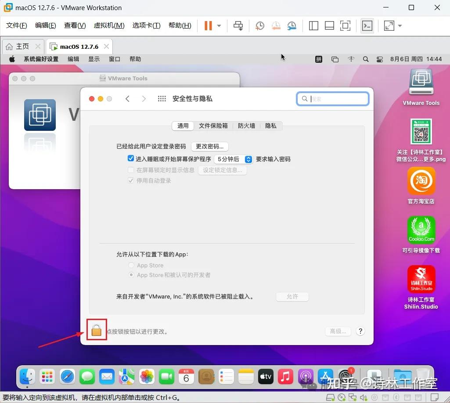This screenshot has width=450, height=403.
Task: Pause the virtual machine in VMware toolbar
Action: point(208,25)
